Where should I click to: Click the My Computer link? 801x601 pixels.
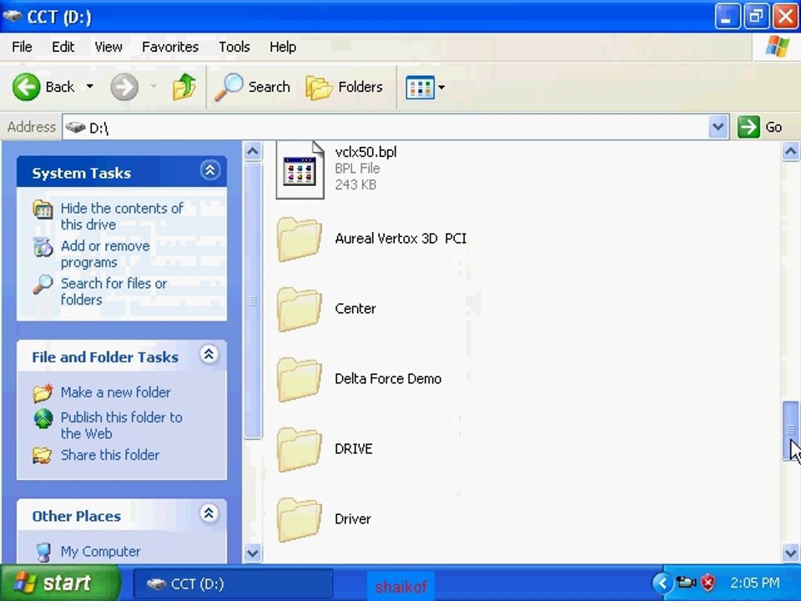click(100, 552)
